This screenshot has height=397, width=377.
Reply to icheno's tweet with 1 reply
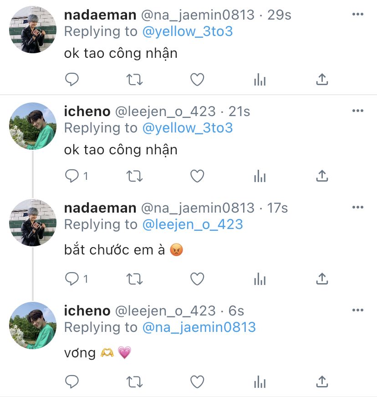(72, 176)
